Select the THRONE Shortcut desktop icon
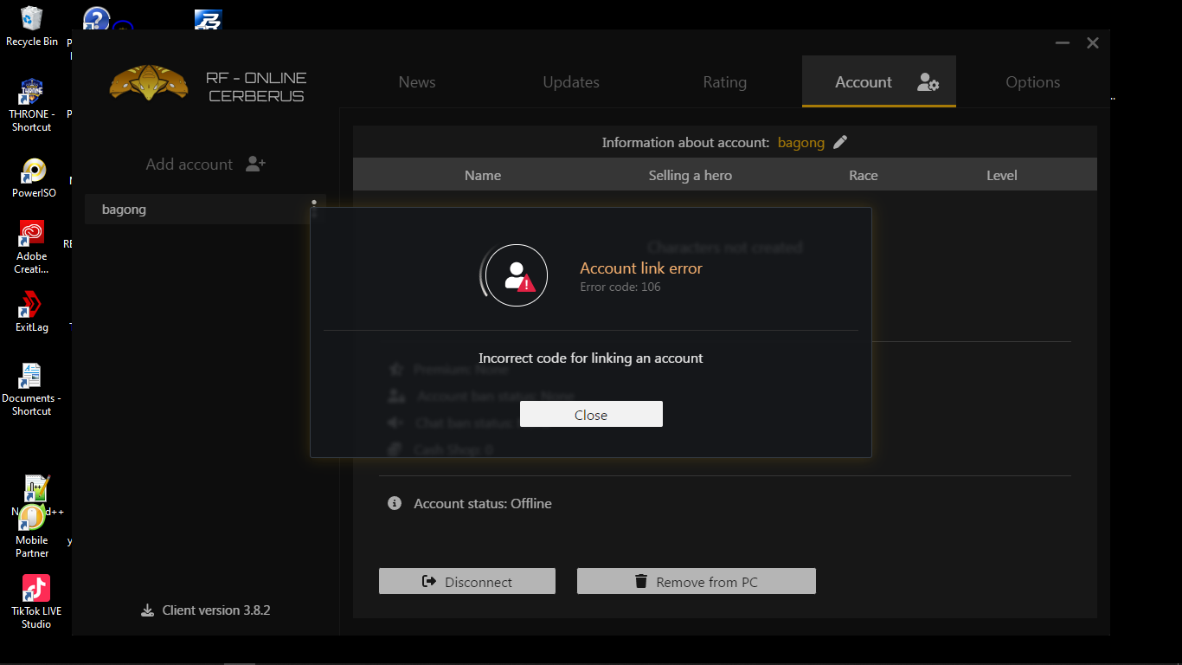 pos(32,106)
